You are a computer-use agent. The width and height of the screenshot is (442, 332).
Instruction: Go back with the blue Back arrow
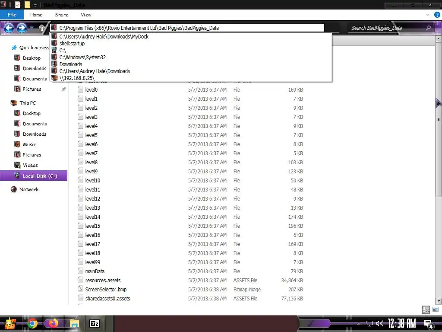pos(9,28)
